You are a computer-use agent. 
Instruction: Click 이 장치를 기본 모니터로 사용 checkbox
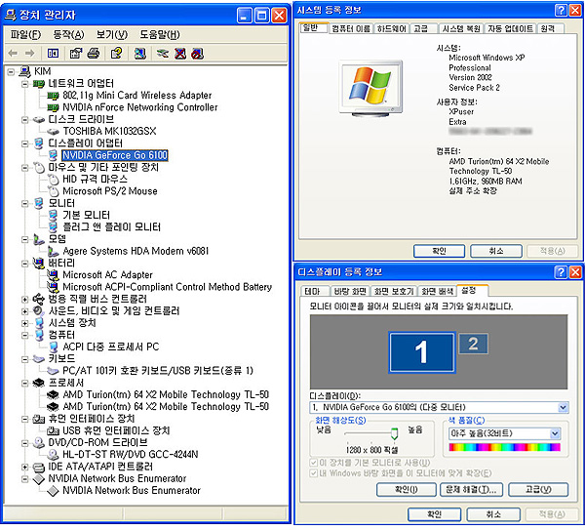[313, 463]
